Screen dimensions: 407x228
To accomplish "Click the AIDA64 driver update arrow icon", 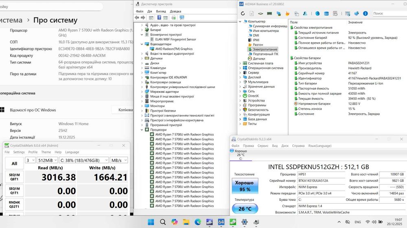I will (x=357, y=13).
